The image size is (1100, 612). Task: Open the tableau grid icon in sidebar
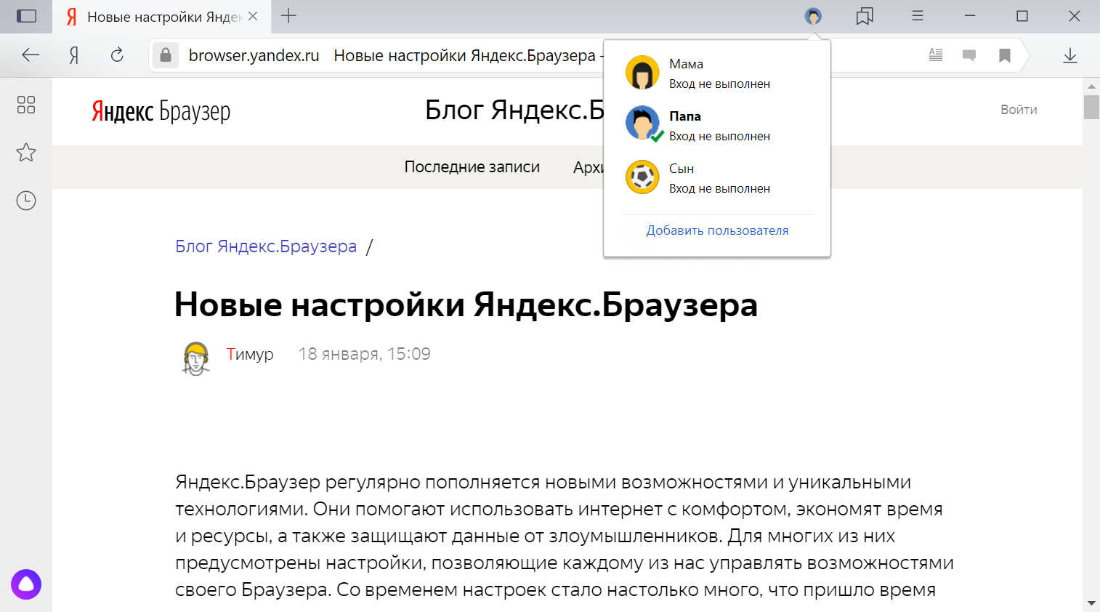tap(26, 105)
